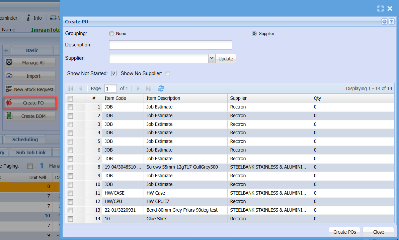Jump to last page arrow icon
Image resolution: width=399 pixels, height=240 pixels.
point(148,88)
